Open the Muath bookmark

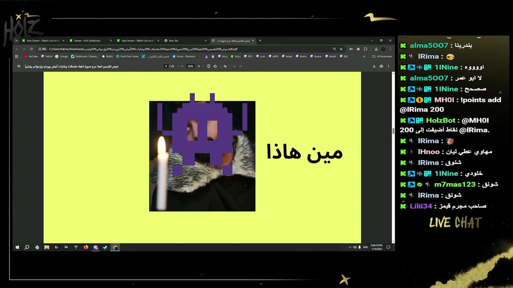[331, 56]
